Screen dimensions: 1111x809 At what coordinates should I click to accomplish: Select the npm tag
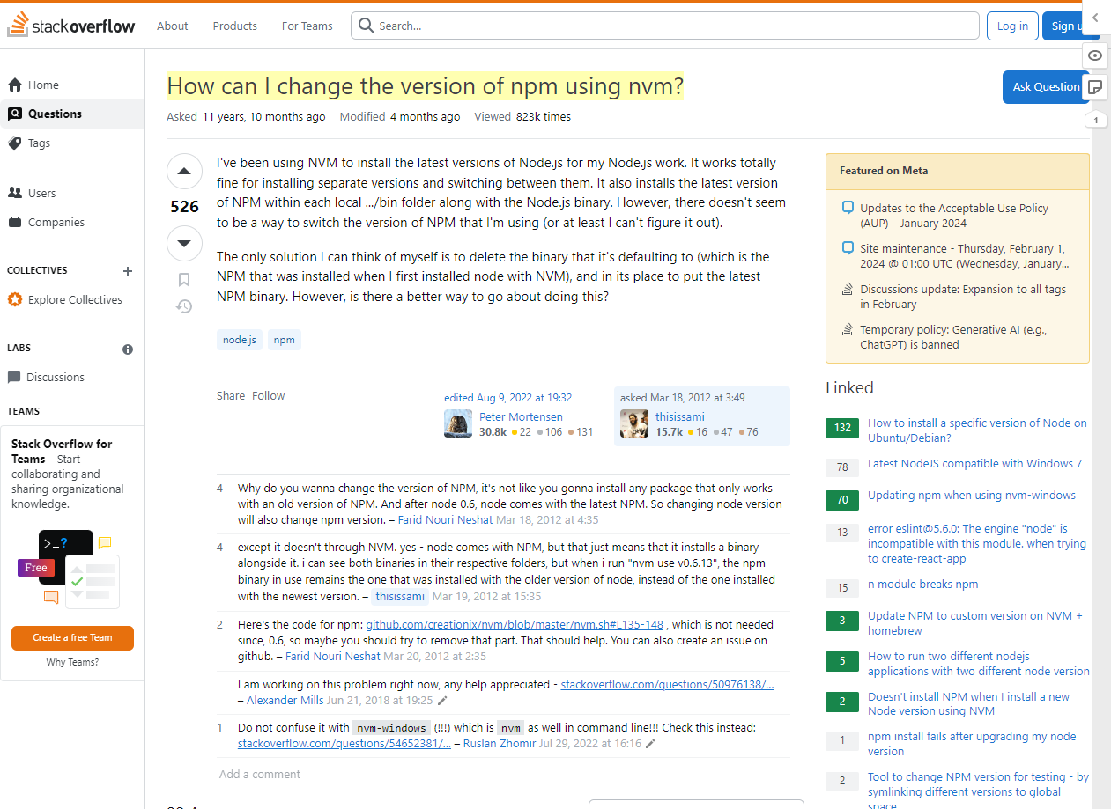pos(284,340)
